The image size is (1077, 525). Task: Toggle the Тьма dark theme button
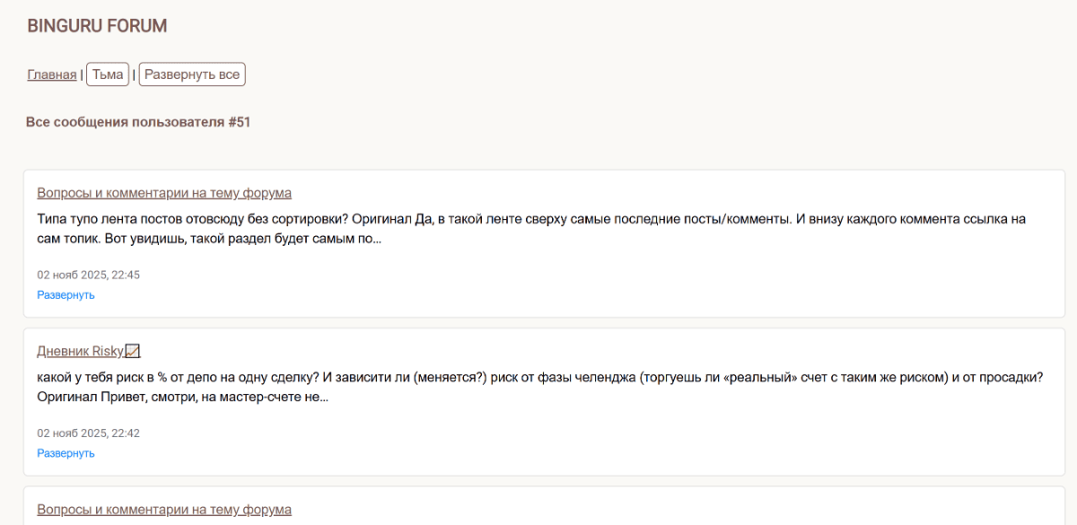coord(108,74)
